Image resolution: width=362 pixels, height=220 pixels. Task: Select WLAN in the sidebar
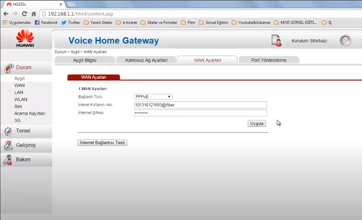click(21, 99)
